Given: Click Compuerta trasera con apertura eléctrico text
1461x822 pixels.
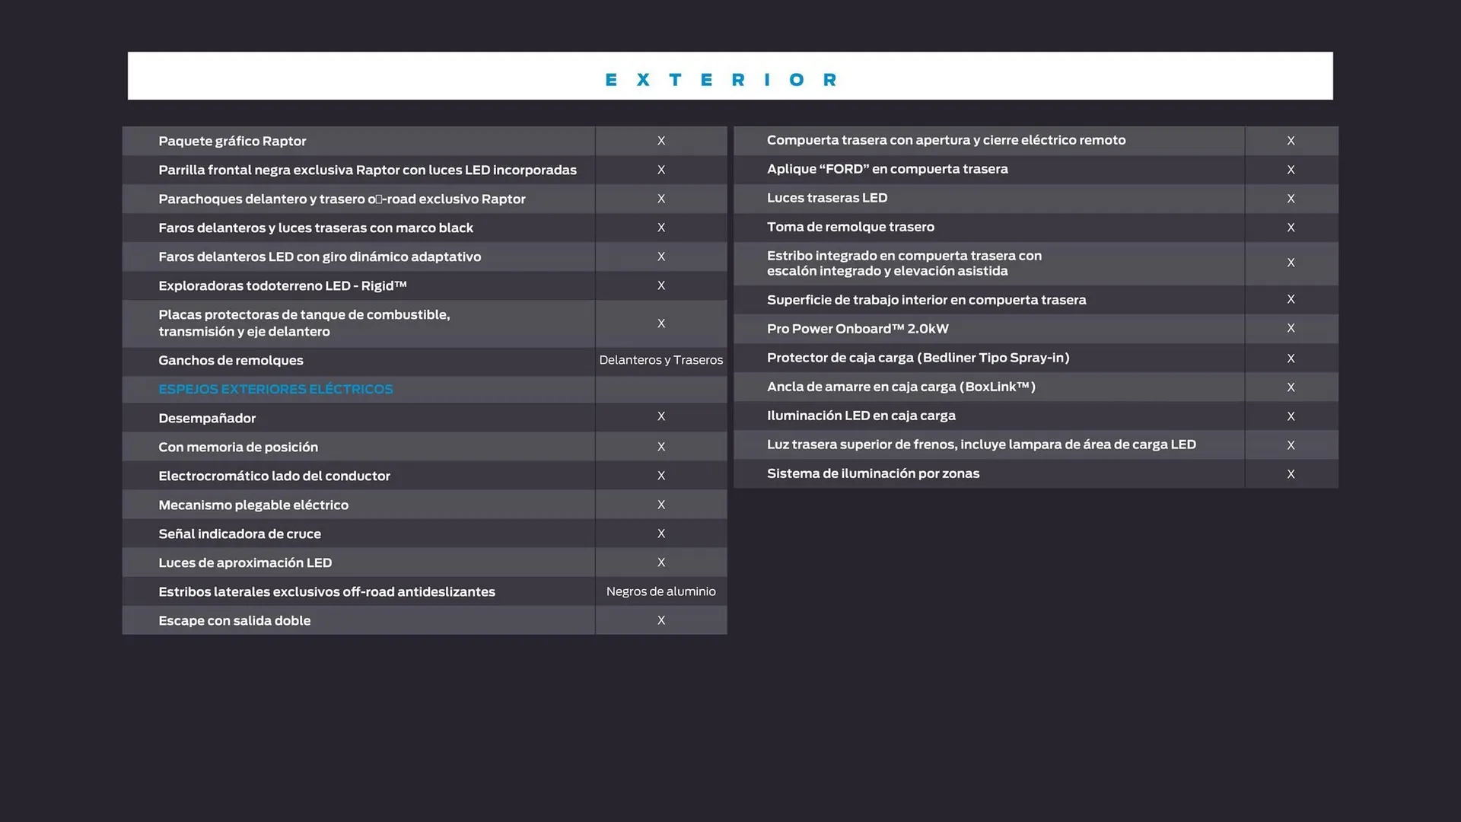Looking at the screenshot, I should click(x=946, y=140).
